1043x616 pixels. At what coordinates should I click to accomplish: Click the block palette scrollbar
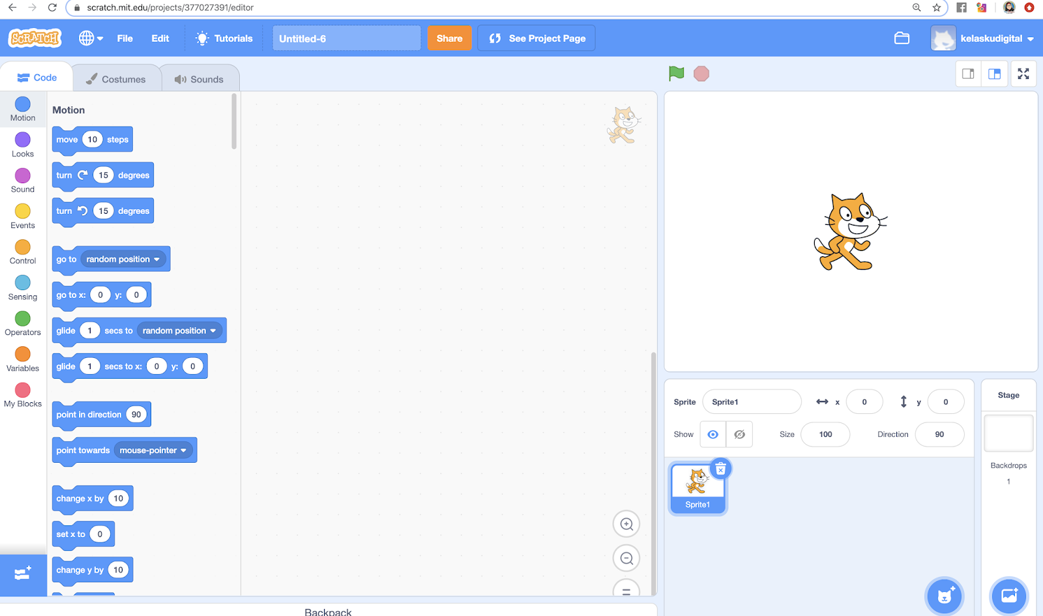(234, 123)
